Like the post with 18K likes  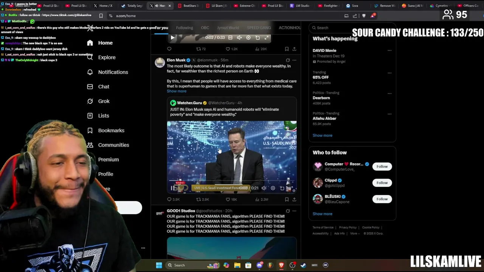231,199
